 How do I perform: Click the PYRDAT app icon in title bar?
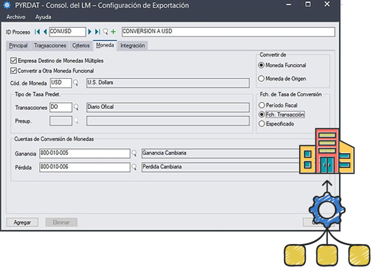[7, 5]
